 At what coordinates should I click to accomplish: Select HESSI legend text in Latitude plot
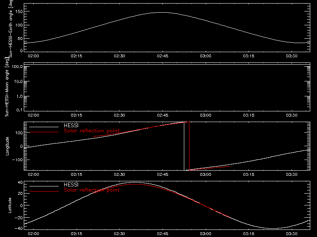(x=71, y=185)
